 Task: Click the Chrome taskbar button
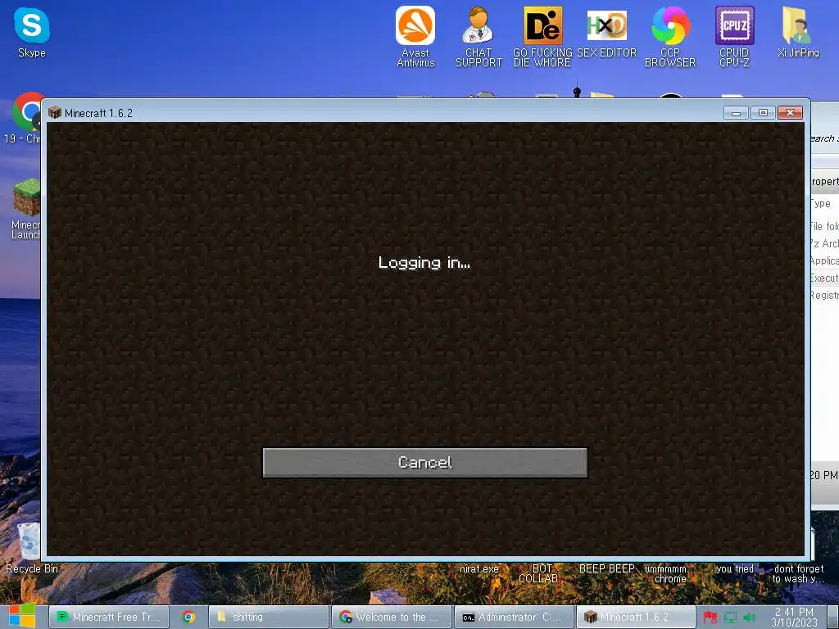click(188, 617)
